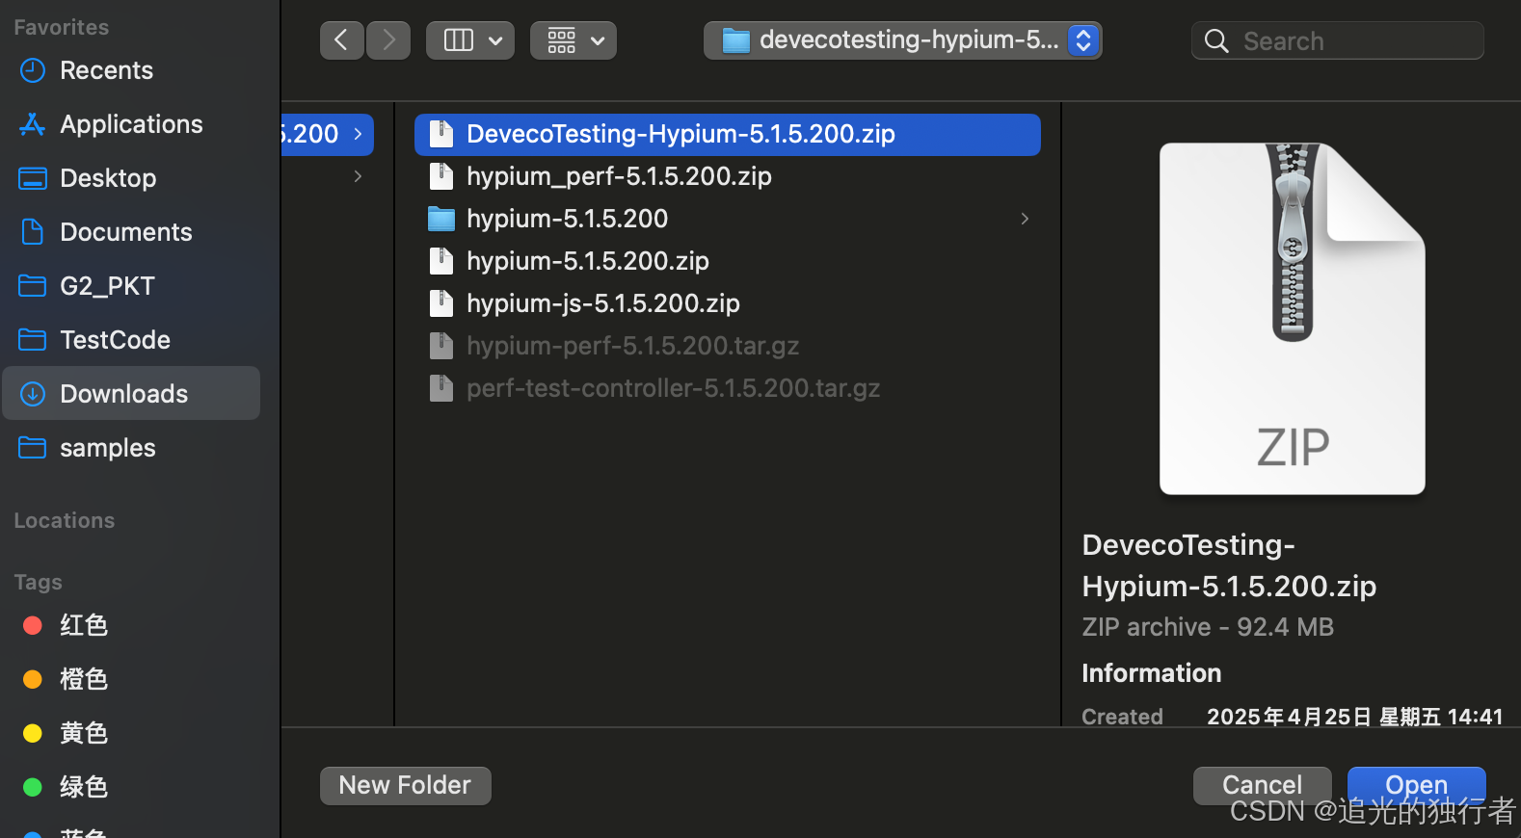Click the blue folder icon of hypium-5.1.5.200
Screen dimensions: 1521x838
pyautogui.click(x=441, y=219)
